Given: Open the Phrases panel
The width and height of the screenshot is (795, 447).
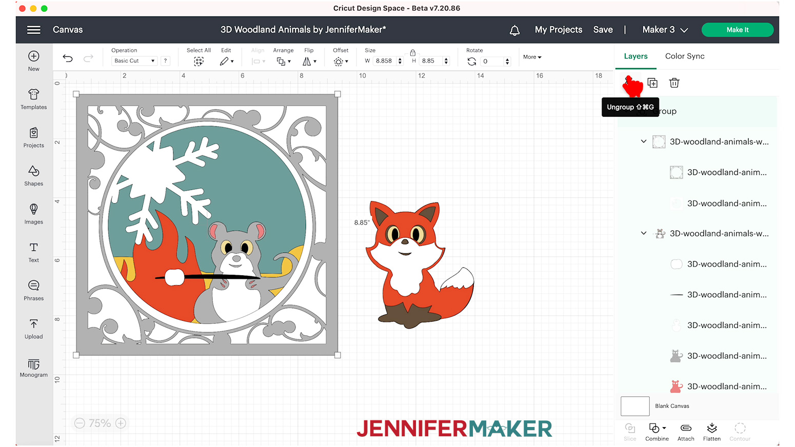Looking at the screenshot, I should (x=34, y=291).
